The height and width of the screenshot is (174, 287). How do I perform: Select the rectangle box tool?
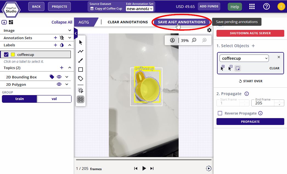pos(81,69)
